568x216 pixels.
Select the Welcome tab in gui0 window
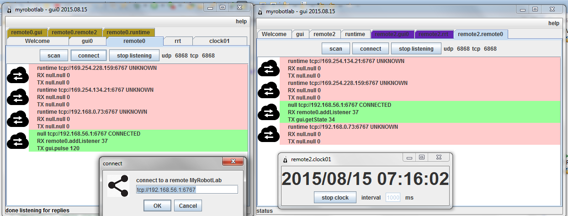[37, 41]
